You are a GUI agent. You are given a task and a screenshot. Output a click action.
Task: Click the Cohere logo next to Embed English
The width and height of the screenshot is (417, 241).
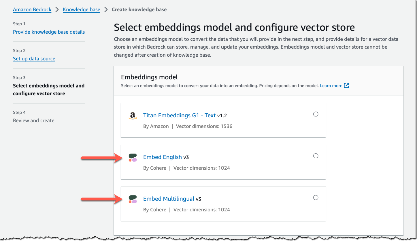click(133, 158)
